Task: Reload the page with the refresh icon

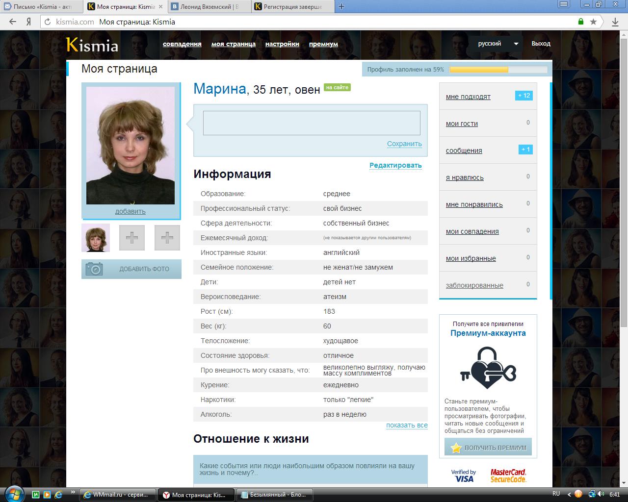Action: tap(48, 22)
